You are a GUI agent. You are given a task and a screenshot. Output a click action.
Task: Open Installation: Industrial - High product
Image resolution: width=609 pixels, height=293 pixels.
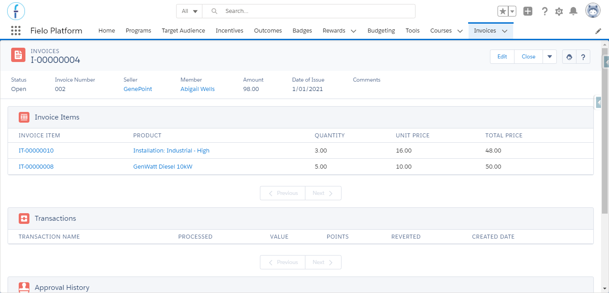coord(171,151)
